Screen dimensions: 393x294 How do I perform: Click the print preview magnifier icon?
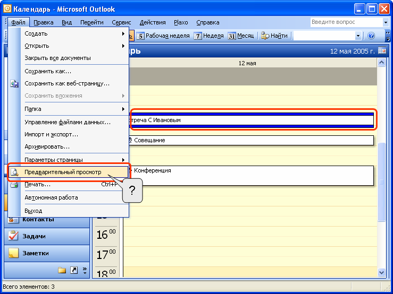pos(14,172)
